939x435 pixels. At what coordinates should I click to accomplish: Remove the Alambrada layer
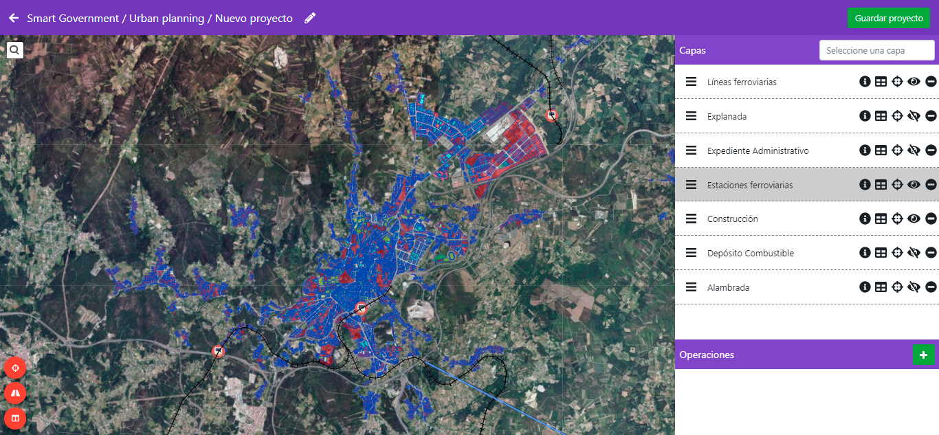point(931,287)
